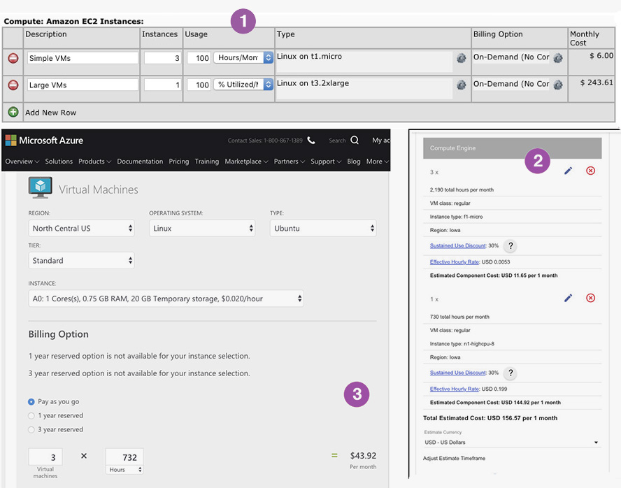Open the Azure Pricing menu item

click(x=178, y=162)
